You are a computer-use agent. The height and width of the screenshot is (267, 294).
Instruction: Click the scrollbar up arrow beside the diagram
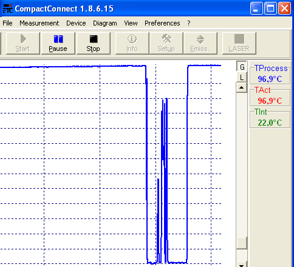click(242, 87)
